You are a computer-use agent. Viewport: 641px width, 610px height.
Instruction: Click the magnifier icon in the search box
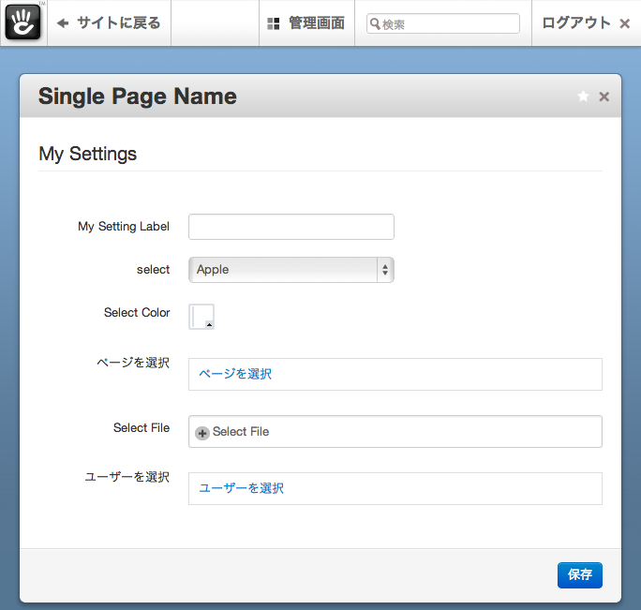click(x=374, y=24)
